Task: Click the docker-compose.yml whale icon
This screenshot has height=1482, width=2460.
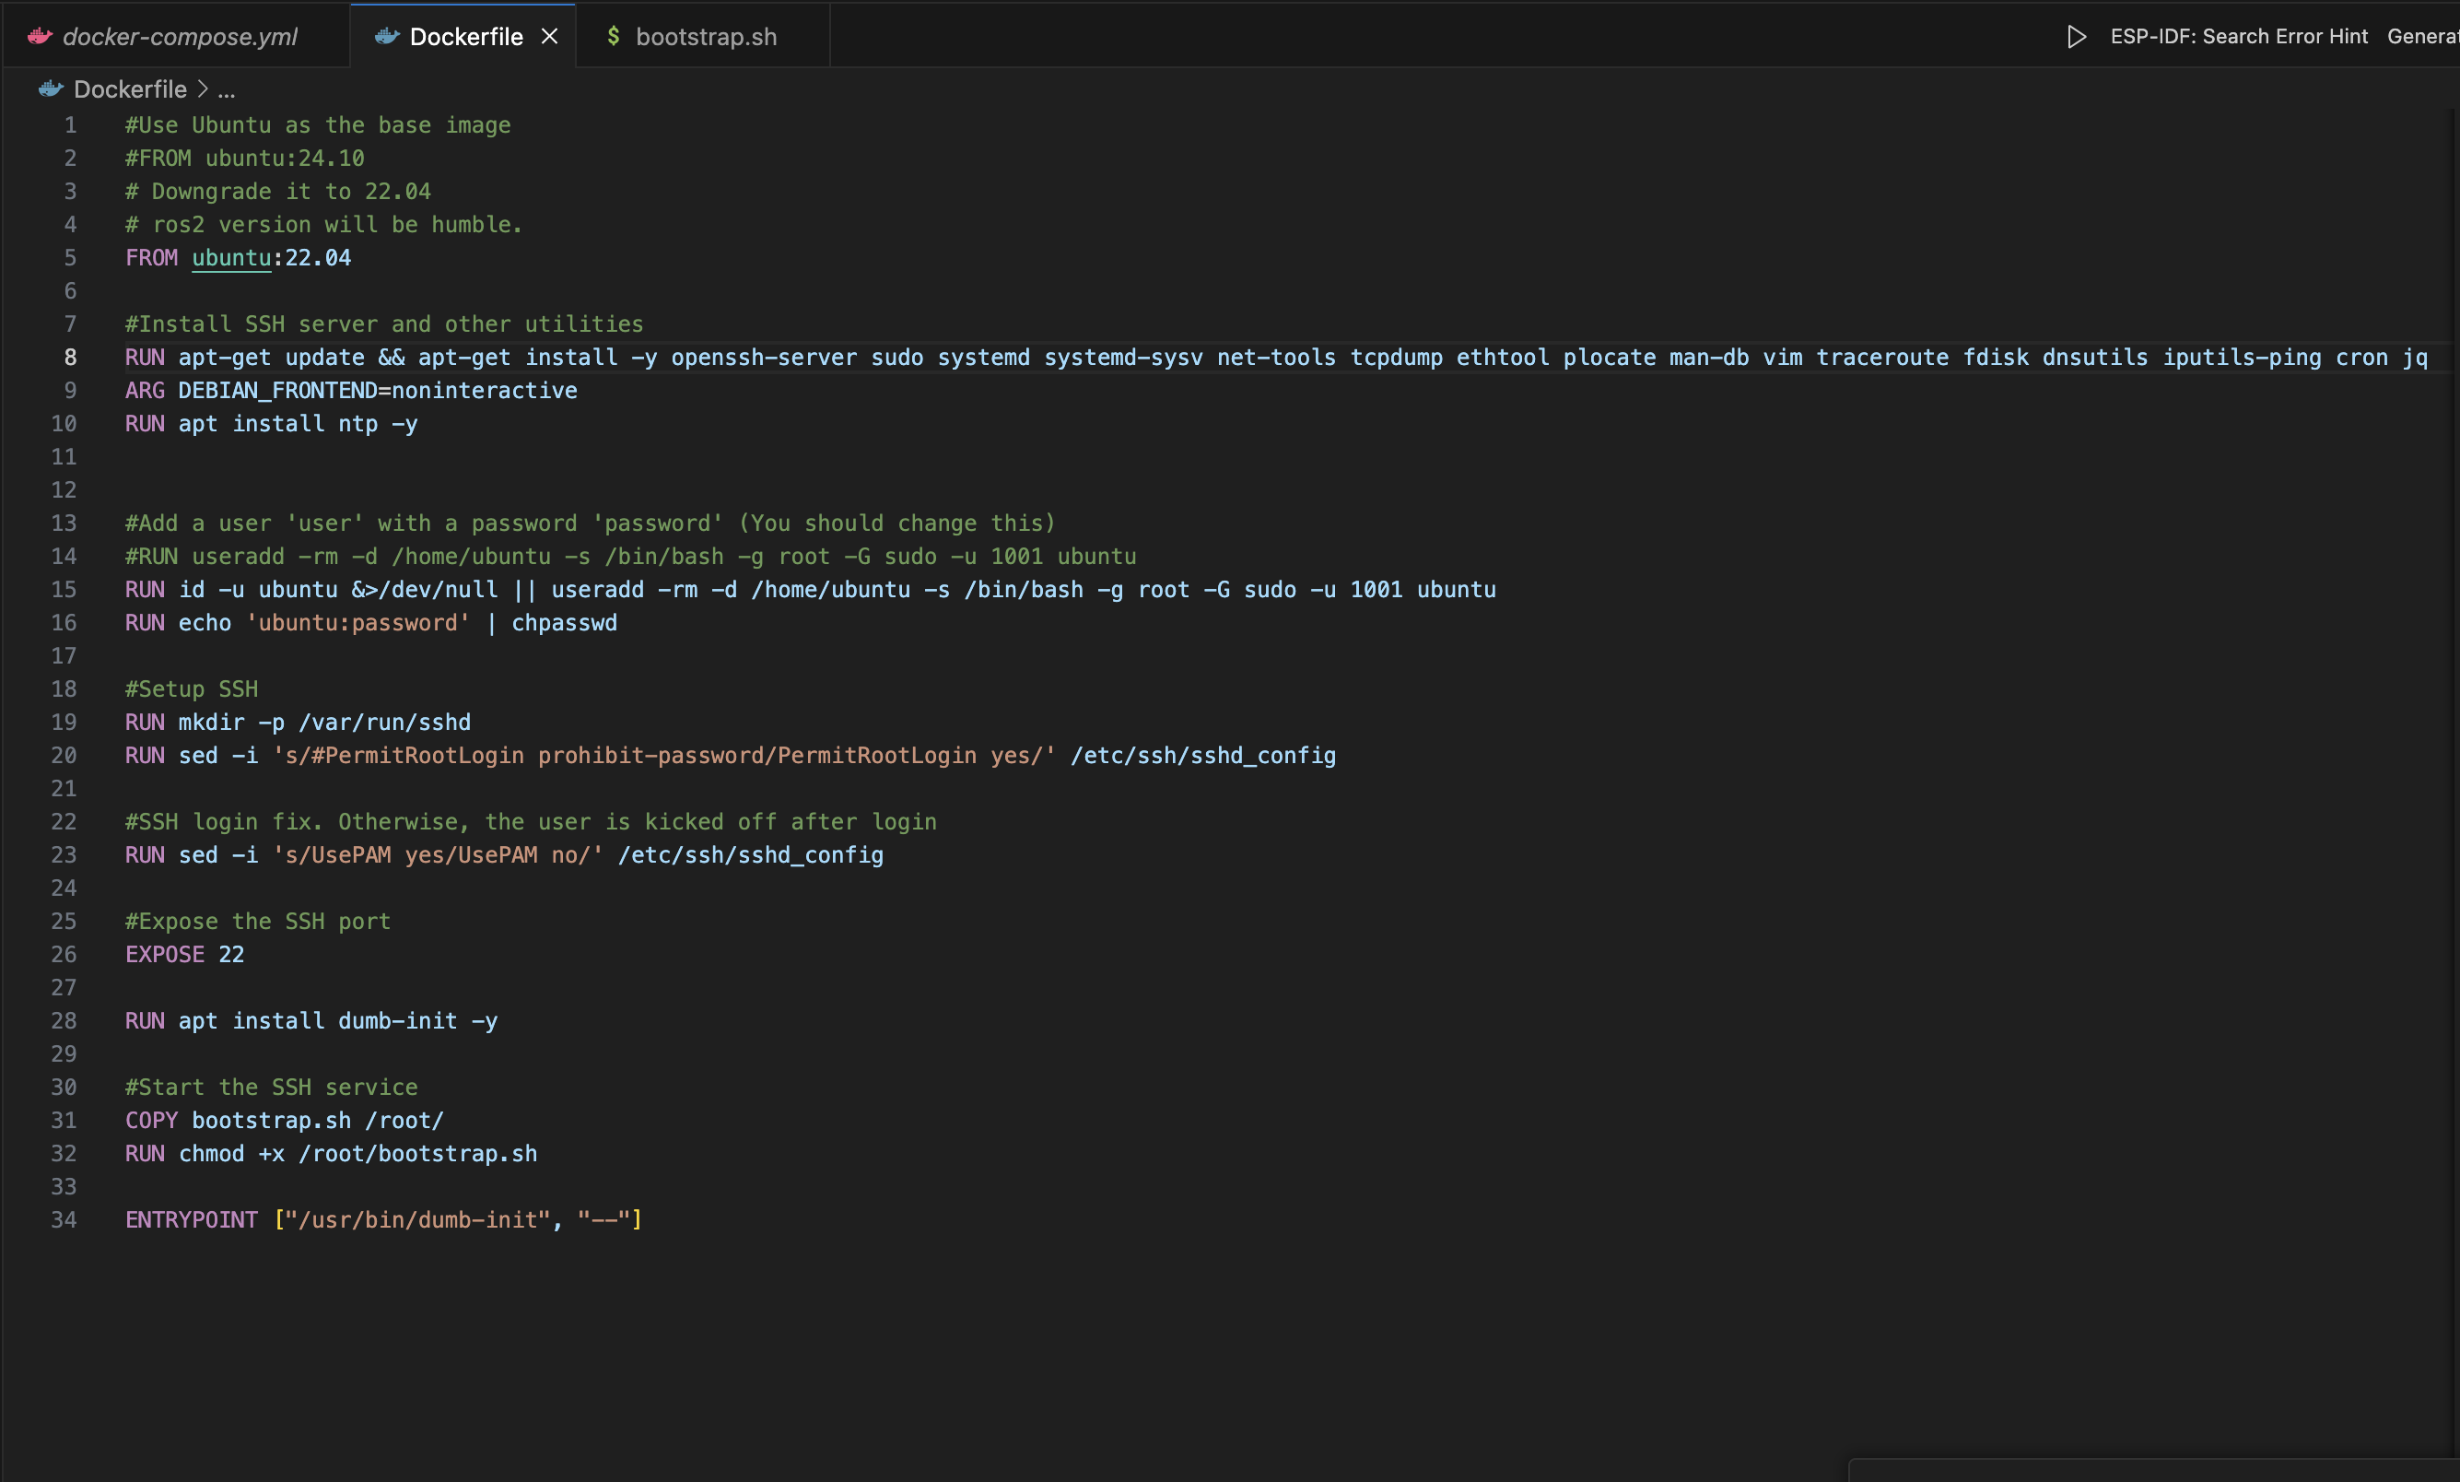Action: coord(40,37)
